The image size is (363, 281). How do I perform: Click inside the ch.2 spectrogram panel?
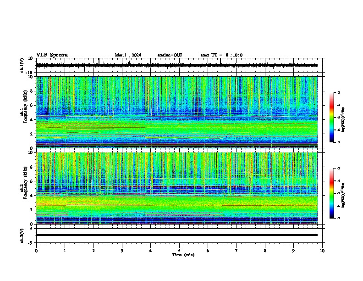(x=177, y=188)
